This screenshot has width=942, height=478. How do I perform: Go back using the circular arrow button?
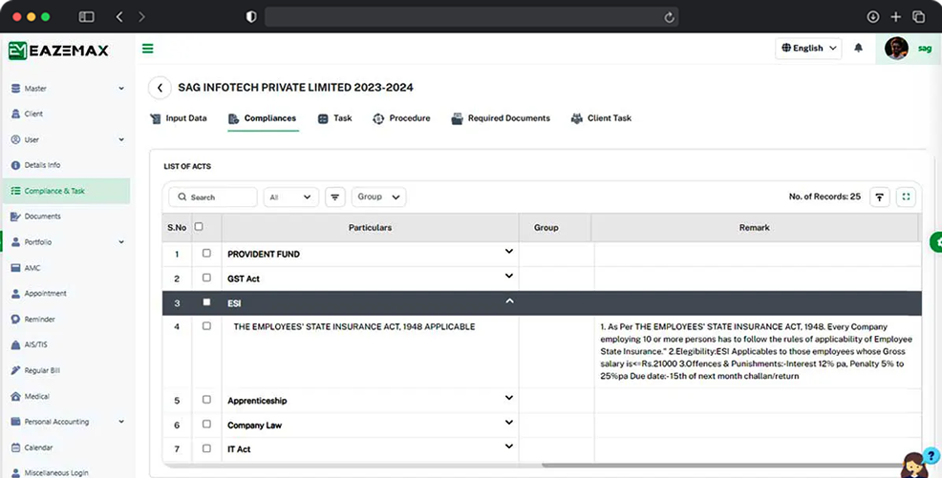point(160,88)
